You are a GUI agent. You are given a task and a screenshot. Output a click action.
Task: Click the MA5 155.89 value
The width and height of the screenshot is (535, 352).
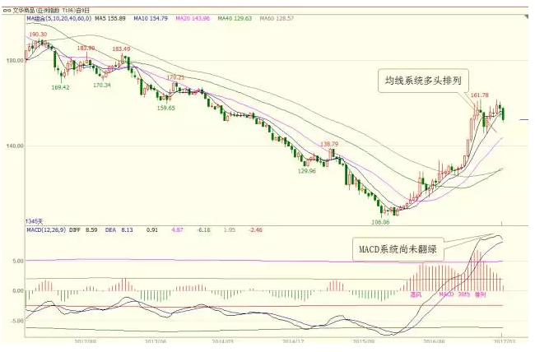pyautogui.click(x=109, y=18)
